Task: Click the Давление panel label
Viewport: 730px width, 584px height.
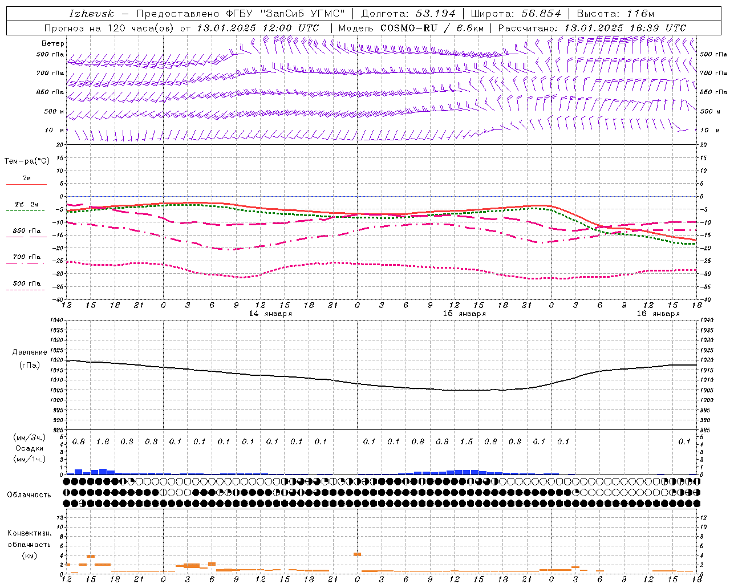Action: [x=30, y=352]
